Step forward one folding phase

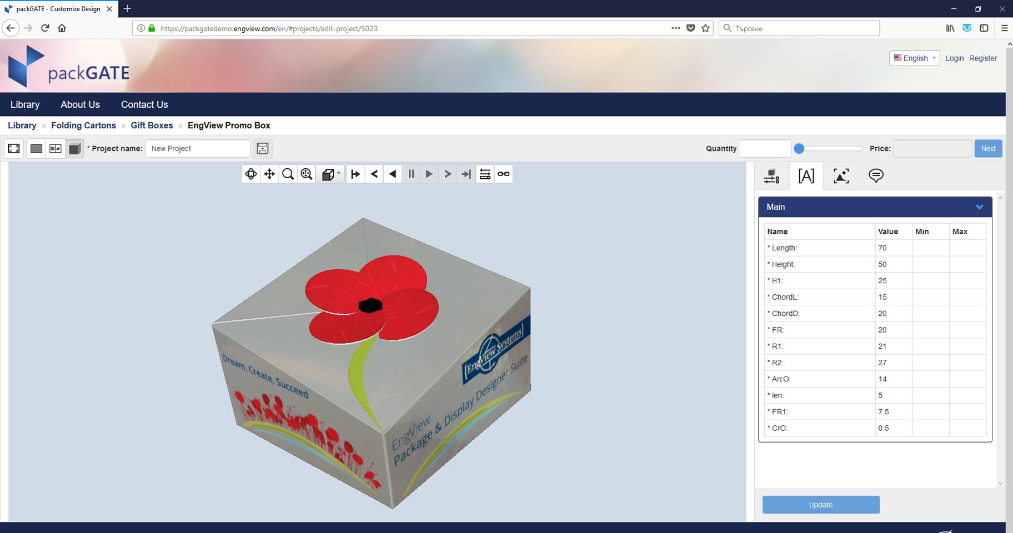(x=448, y=174)
